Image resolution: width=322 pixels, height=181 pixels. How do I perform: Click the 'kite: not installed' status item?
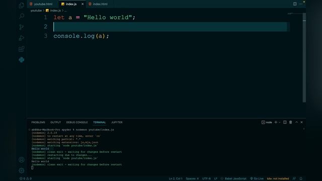[278, 178]
